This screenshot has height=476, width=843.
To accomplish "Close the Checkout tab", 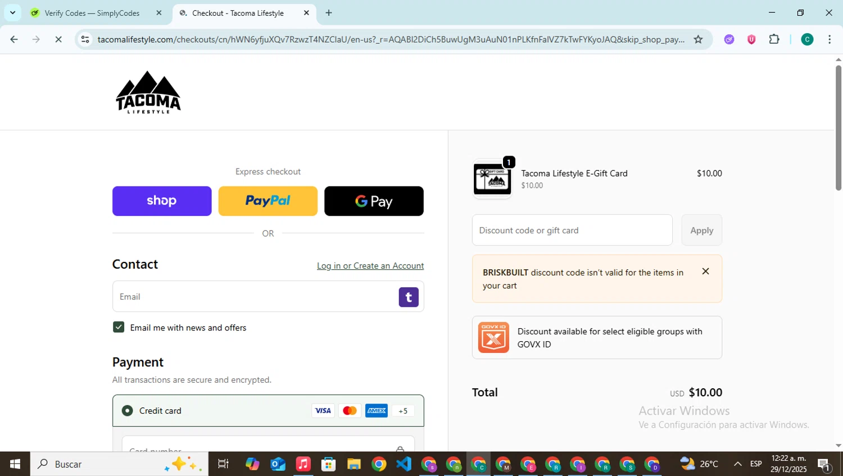I will 306,13.
